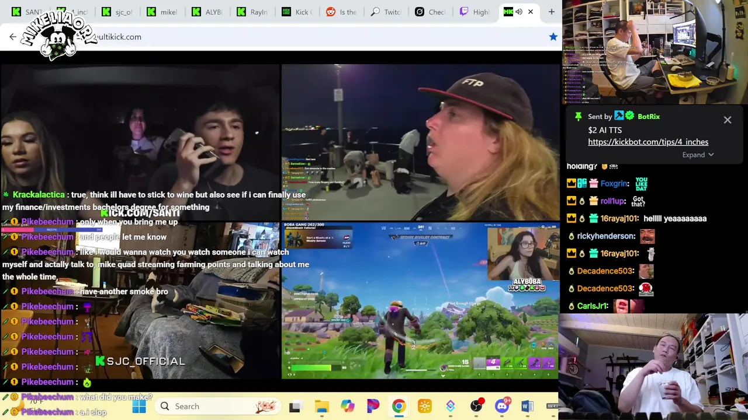
Task: Switch to the Twitch 'Highl' tab
Action: [x=477, y=12]
